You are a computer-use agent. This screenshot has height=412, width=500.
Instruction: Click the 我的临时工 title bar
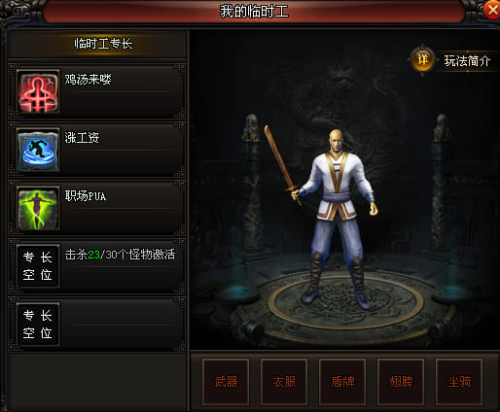coord(254,12)
